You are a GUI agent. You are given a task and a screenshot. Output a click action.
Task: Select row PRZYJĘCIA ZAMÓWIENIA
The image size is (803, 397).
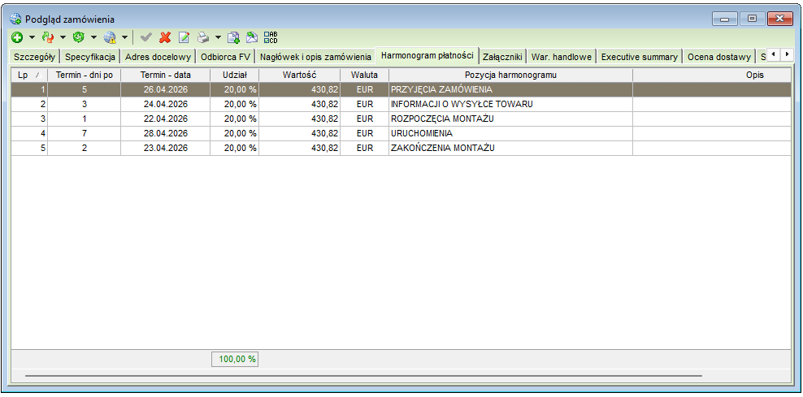tap(401, 89)
